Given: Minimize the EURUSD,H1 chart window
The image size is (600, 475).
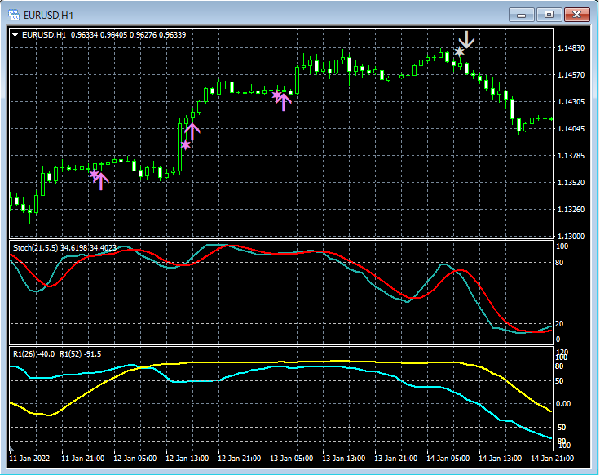Looking at the screenshot, I should point(523,14).
